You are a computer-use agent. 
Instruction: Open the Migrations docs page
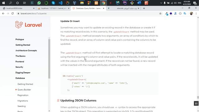(x=23, y=101)
